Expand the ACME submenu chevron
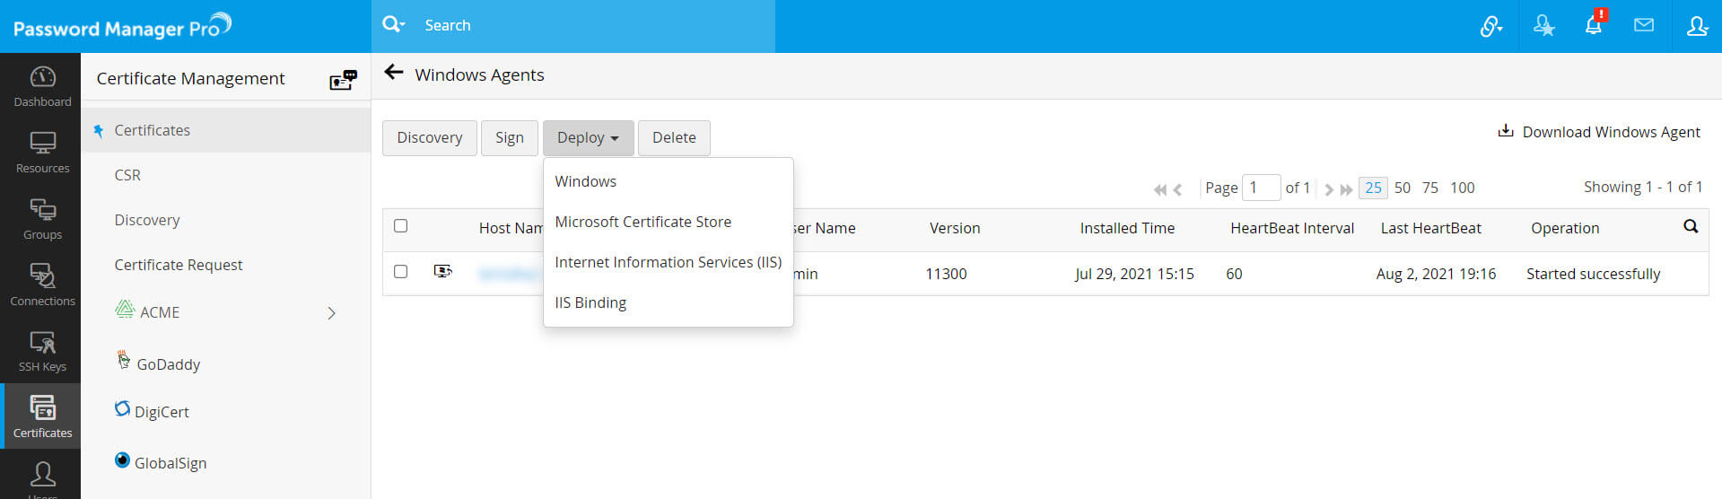 (331, 313)
